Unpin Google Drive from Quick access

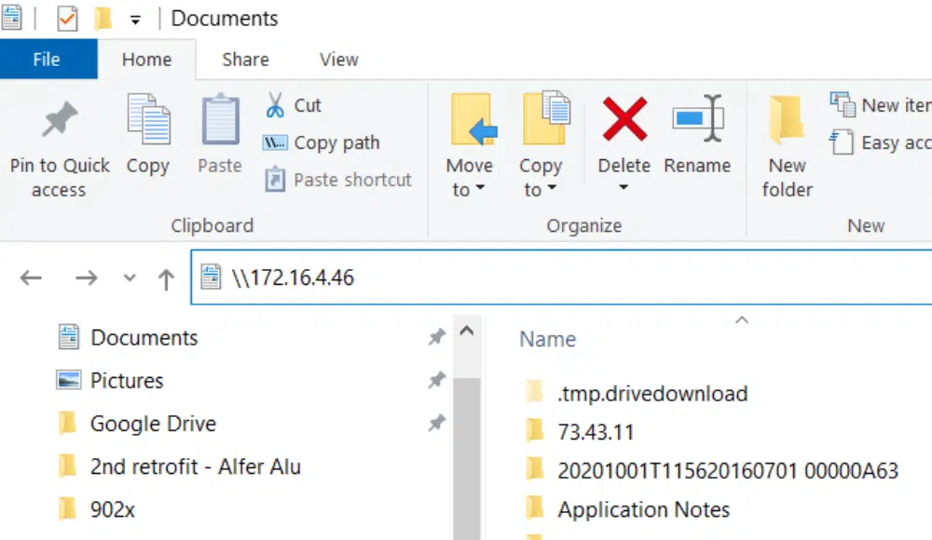click(x=437, y=423)
